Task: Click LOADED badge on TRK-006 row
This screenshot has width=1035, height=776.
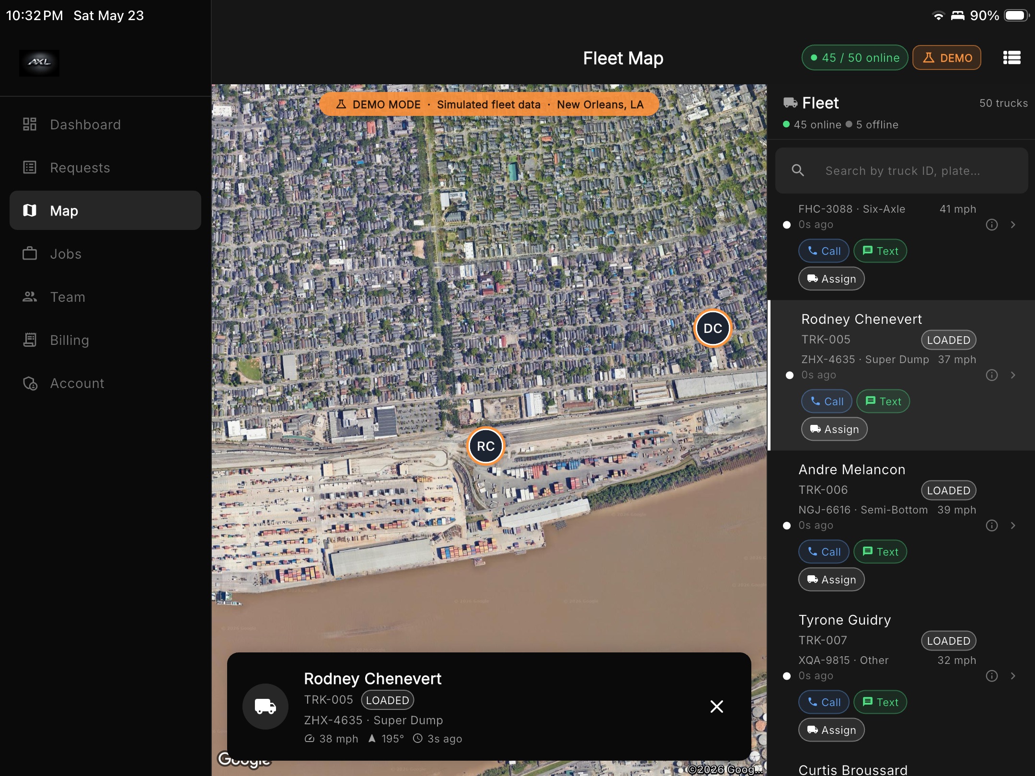Action: 948,491
